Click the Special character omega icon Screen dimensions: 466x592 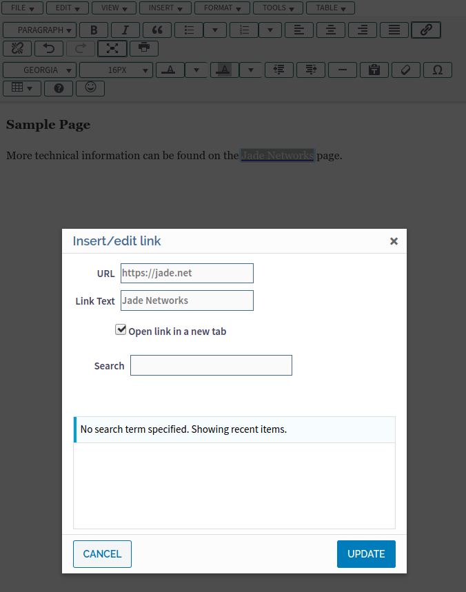pyautogui.click(x=437, y=70)
